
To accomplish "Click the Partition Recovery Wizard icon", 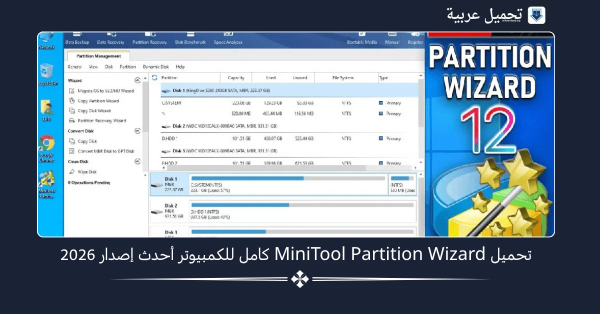I will pos(72,121).
